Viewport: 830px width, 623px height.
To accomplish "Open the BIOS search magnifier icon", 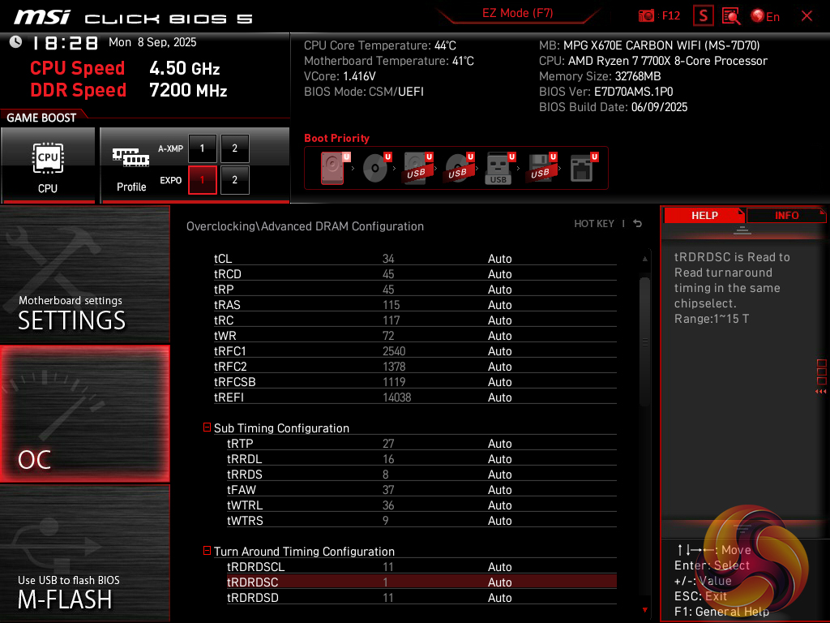I will pyautogui.click(x=731, y=16).
